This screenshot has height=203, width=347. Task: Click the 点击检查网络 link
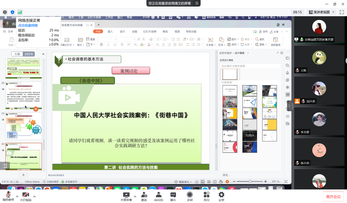click(x=28, y=25)
